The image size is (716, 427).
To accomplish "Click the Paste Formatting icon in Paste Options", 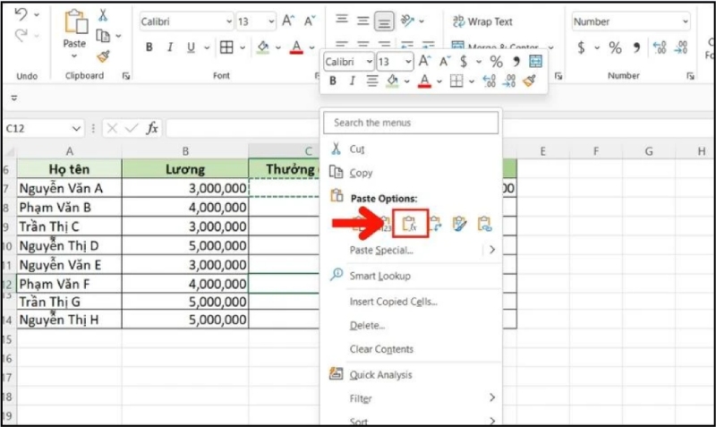I will 461,224.
